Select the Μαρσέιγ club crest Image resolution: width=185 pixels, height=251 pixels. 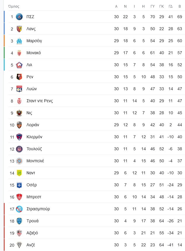(x=19, y=41)
